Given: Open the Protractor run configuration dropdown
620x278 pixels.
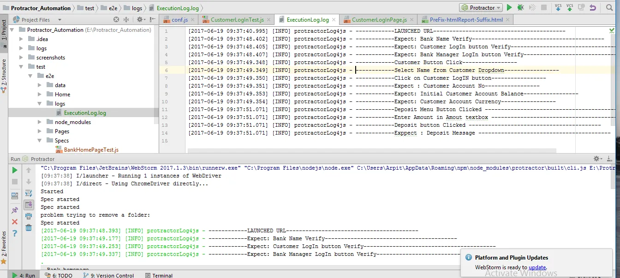Looking at the screenshot, I should (x=481, y=8).
